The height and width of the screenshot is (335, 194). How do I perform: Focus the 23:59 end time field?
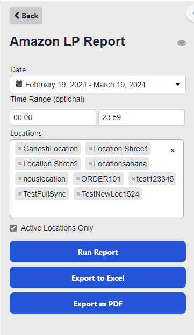141,117
